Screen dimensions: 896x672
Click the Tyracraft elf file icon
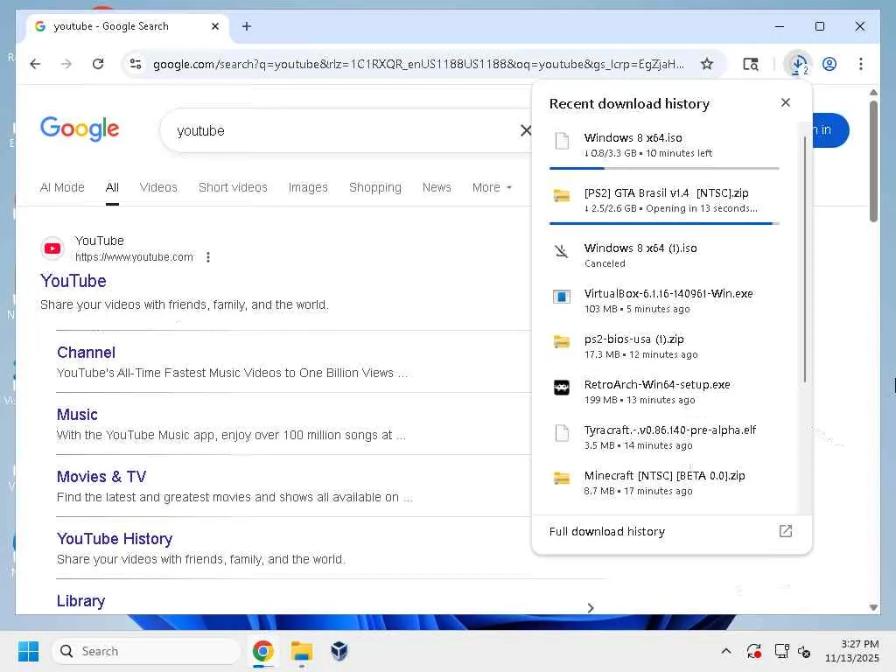pyautogui.click(x=562, y=433)
